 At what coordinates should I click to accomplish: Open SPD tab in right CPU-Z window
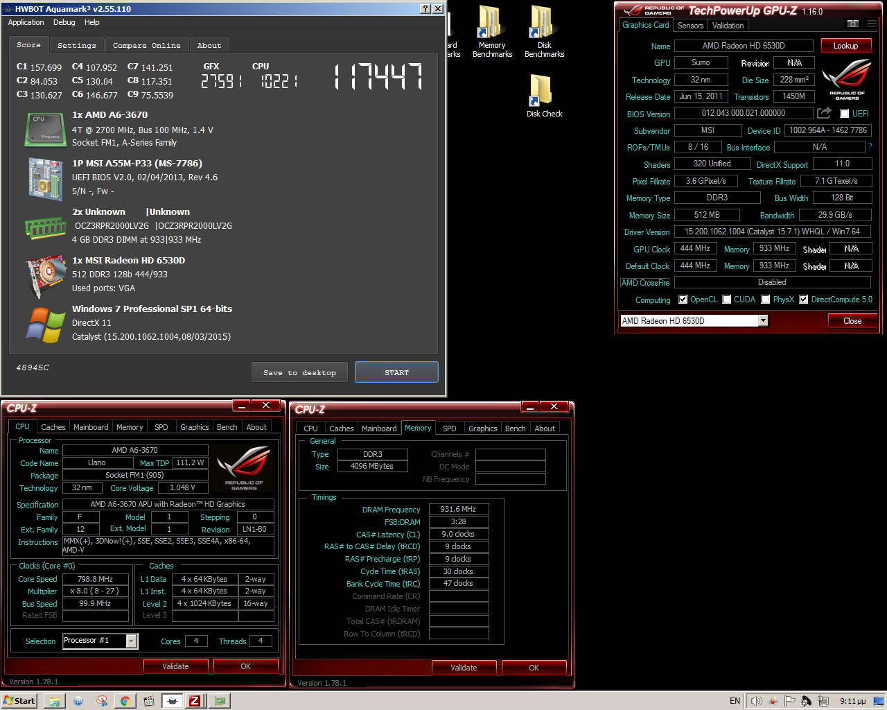coord(450,428)
